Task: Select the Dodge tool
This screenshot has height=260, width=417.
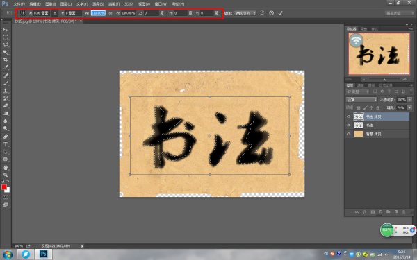Action: (6, 128)
